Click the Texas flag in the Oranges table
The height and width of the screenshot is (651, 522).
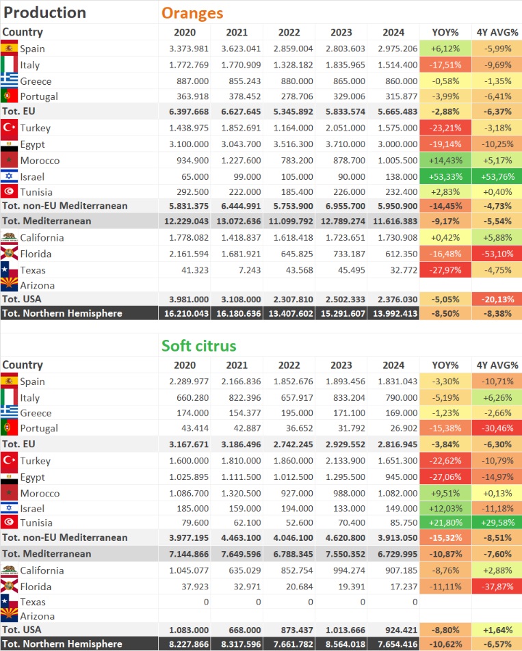pos(9,269)
